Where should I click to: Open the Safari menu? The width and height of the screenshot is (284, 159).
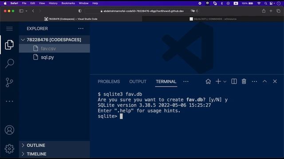[14, 3]
